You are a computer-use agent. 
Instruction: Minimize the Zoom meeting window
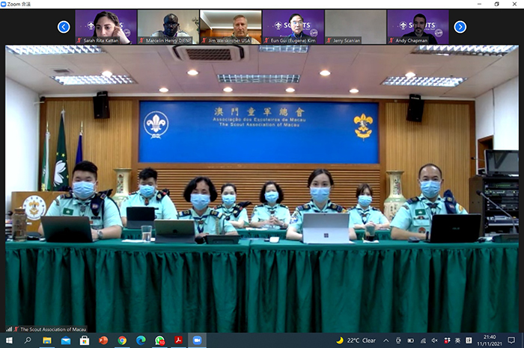(479, 4)
